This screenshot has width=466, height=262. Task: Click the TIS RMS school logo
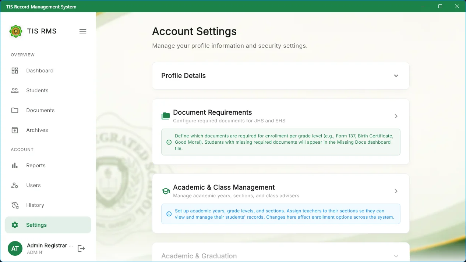16,31
